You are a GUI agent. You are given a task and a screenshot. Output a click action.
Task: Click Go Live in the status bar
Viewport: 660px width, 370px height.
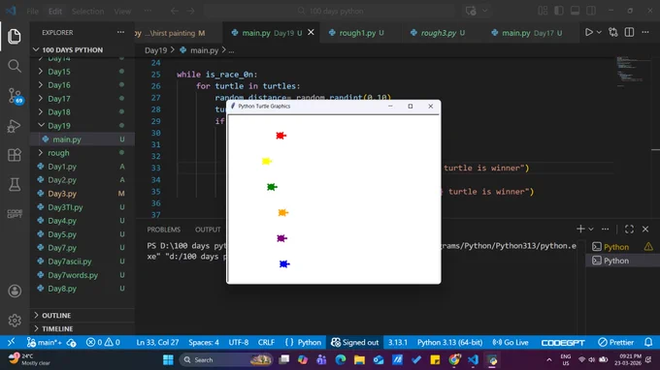coord(511,343)
